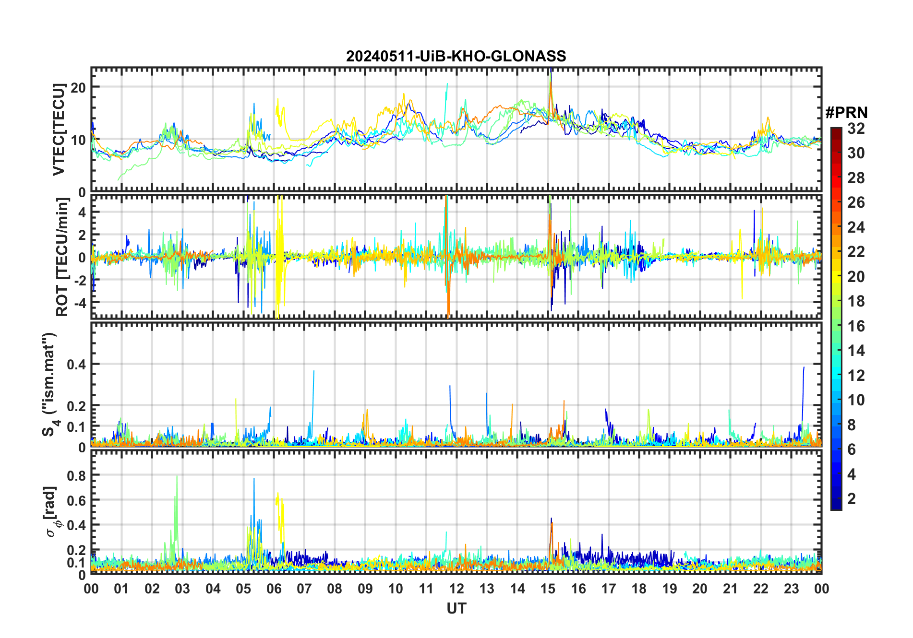Click the rainbow PRN colorbar strip

pos(836,319)
